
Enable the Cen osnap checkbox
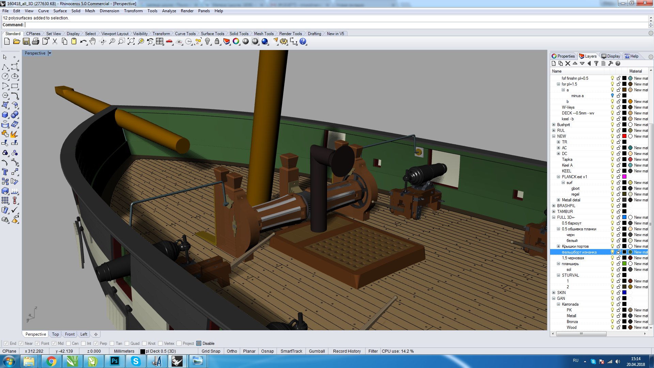pos(68,343)
